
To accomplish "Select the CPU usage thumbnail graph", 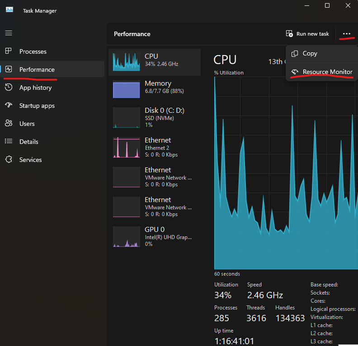I will pyautogui.click(x=126, y=61).
